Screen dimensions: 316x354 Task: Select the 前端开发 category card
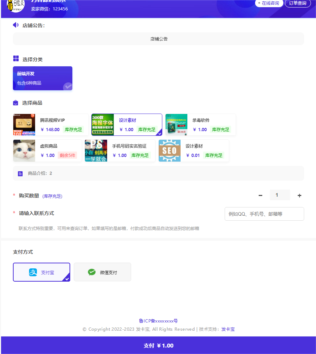click(43, 78)
